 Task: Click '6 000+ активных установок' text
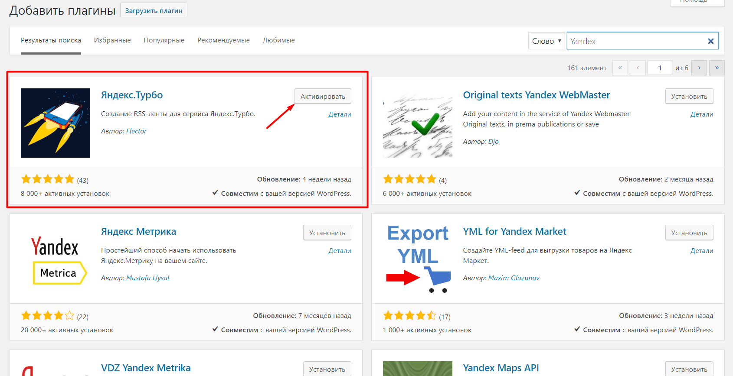(427, 194)
